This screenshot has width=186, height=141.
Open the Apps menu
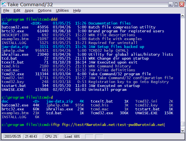[x=29, y=11]
